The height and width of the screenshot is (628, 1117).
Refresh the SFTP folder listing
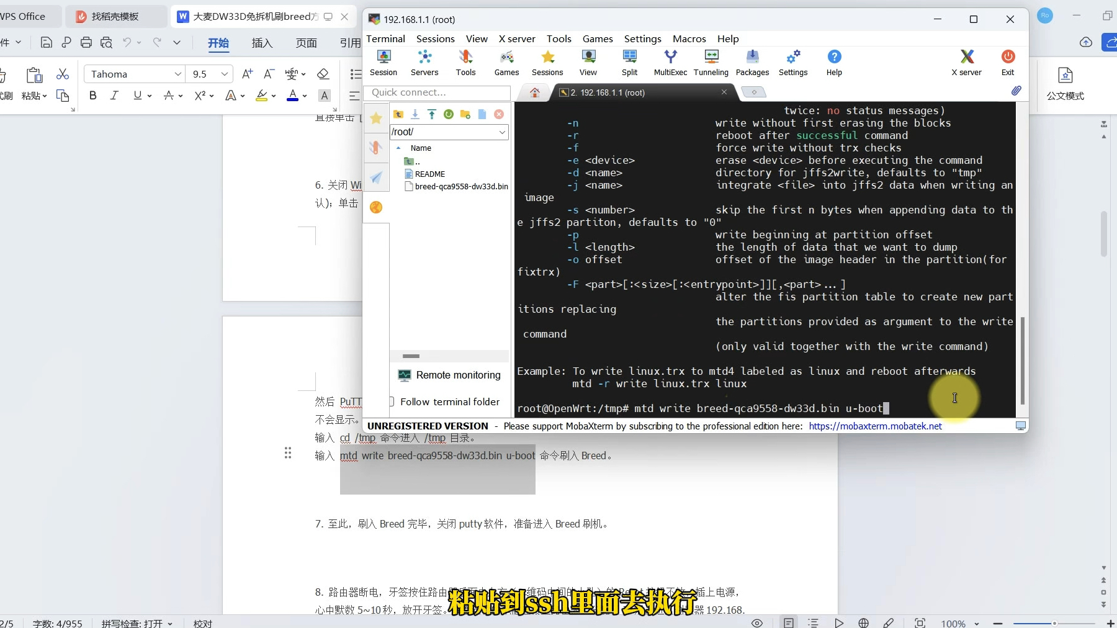tap(449, 114)
